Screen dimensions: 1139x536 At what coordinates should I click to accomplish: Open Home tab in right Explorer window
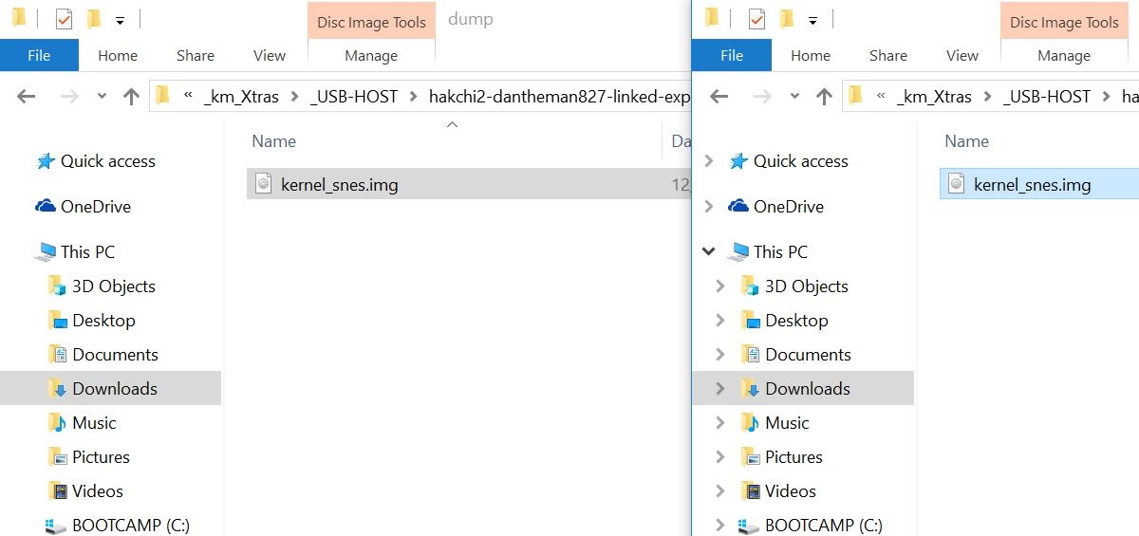point(811,55)
